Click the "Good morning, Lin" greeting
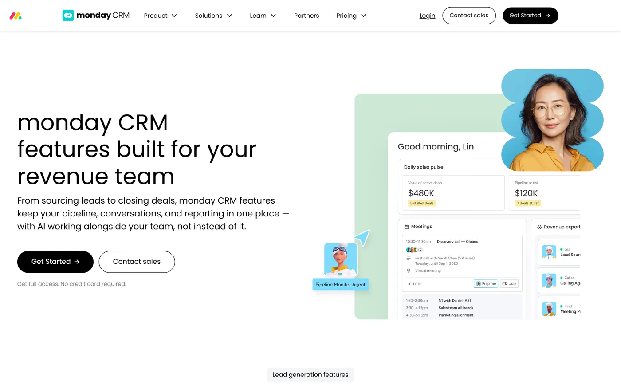Image resolution: width=621 pixels, height=388 pixels. pos(436,147)
